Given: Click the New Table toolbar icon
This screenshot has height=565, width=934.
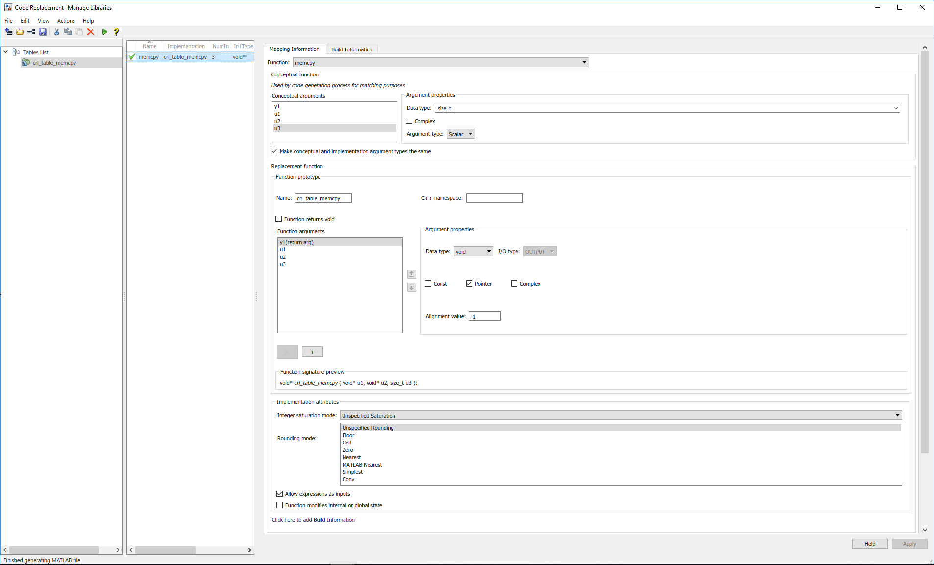Looking at the screenshot, I should tap(9, 32).
